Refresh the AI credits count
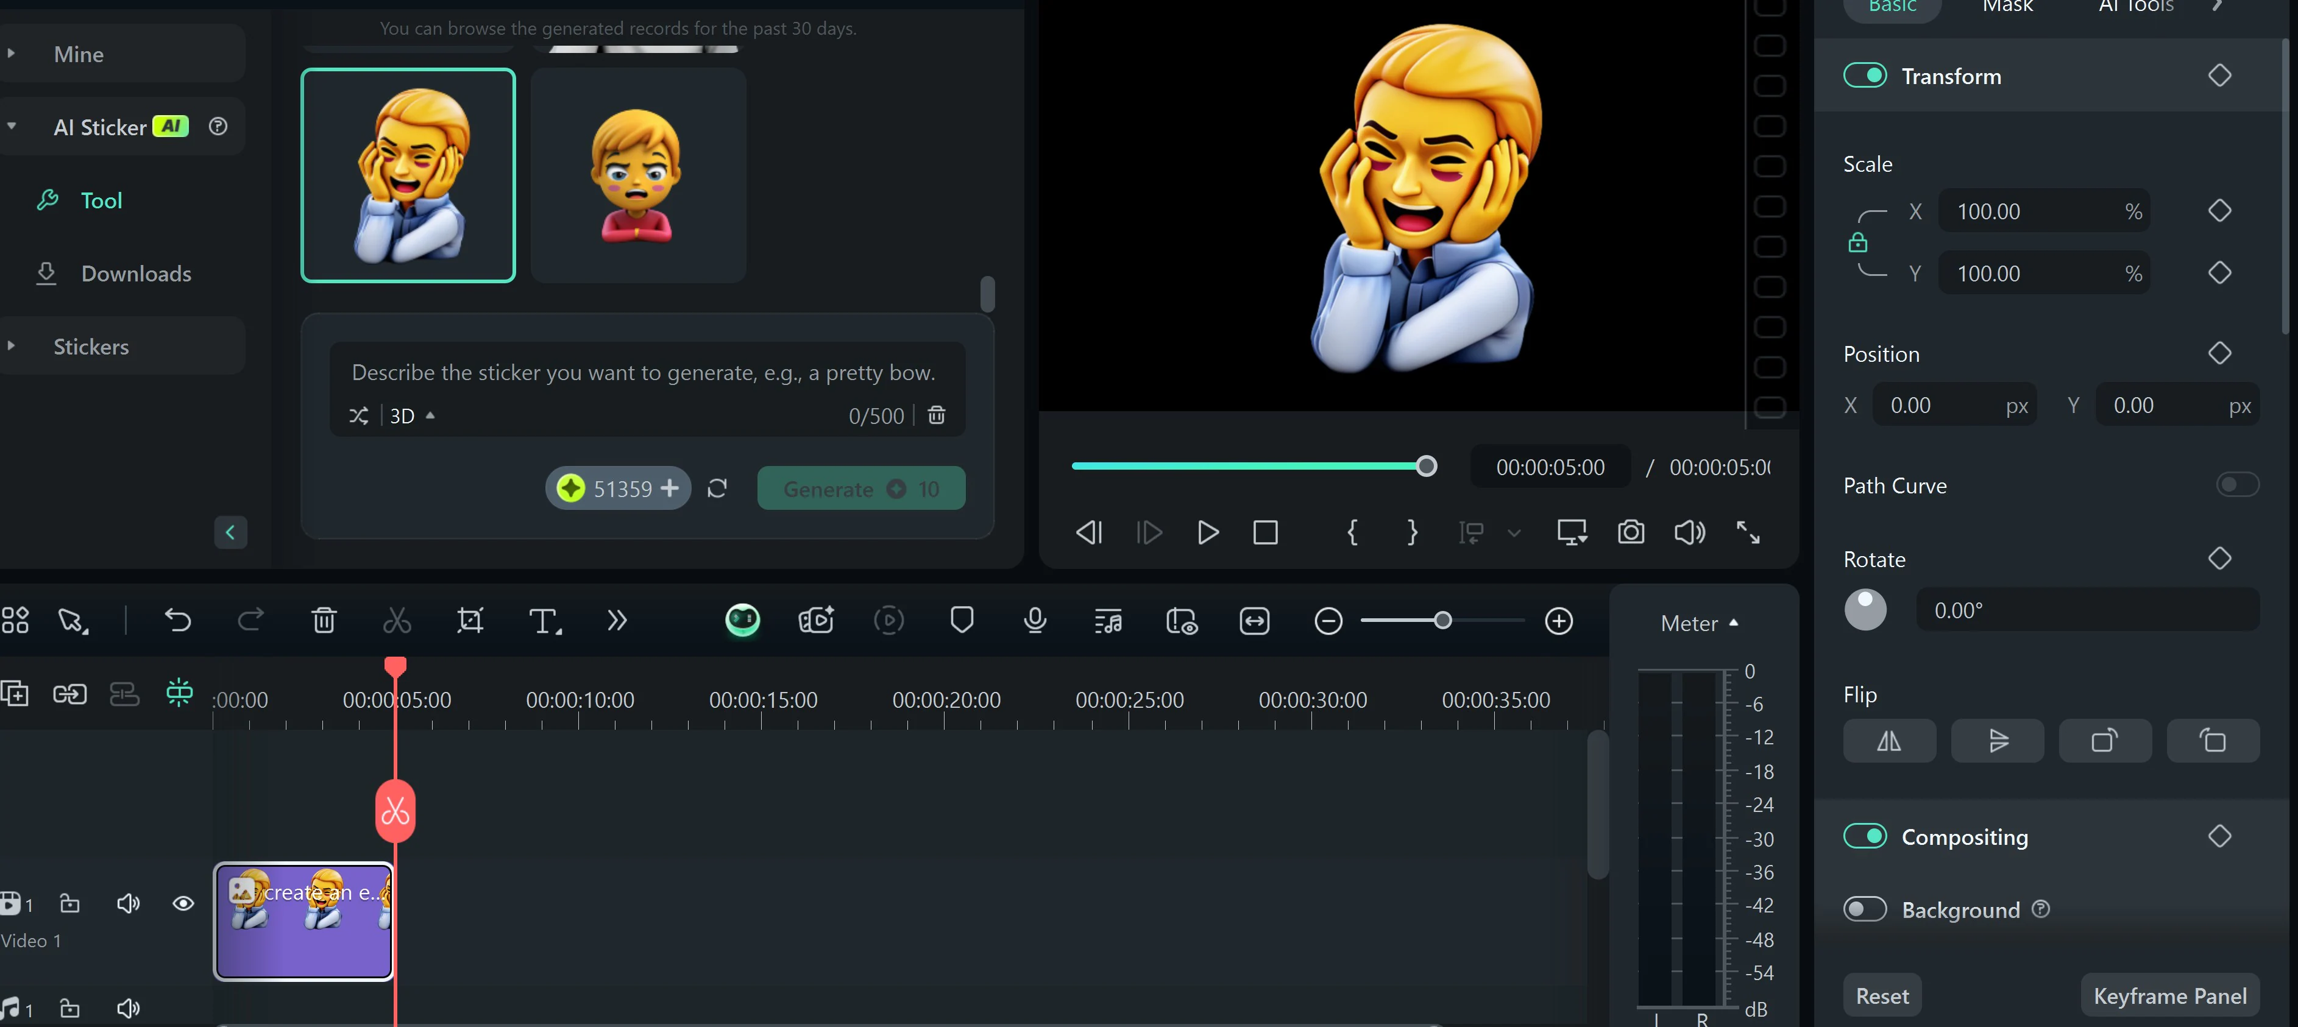 [x=717, y=489]
